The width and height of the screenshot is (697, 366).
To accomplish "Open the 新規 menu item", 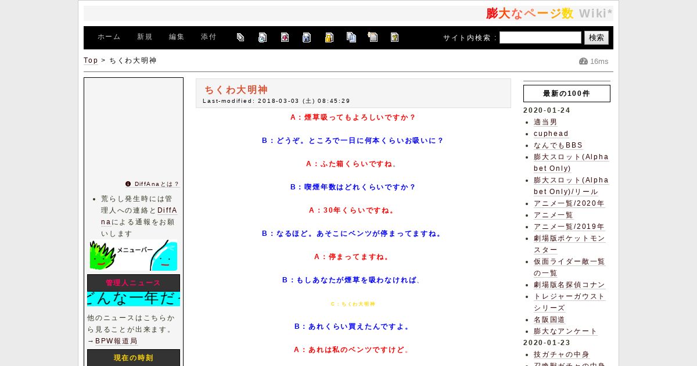I will (145, 37).
